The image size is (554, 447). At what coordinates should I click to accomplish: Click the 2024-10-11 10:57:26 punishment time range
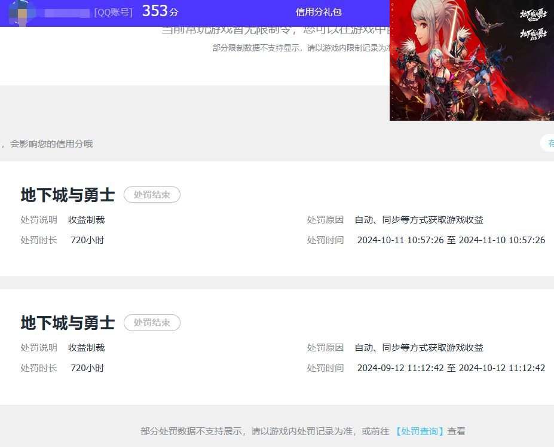pos(451,240)
